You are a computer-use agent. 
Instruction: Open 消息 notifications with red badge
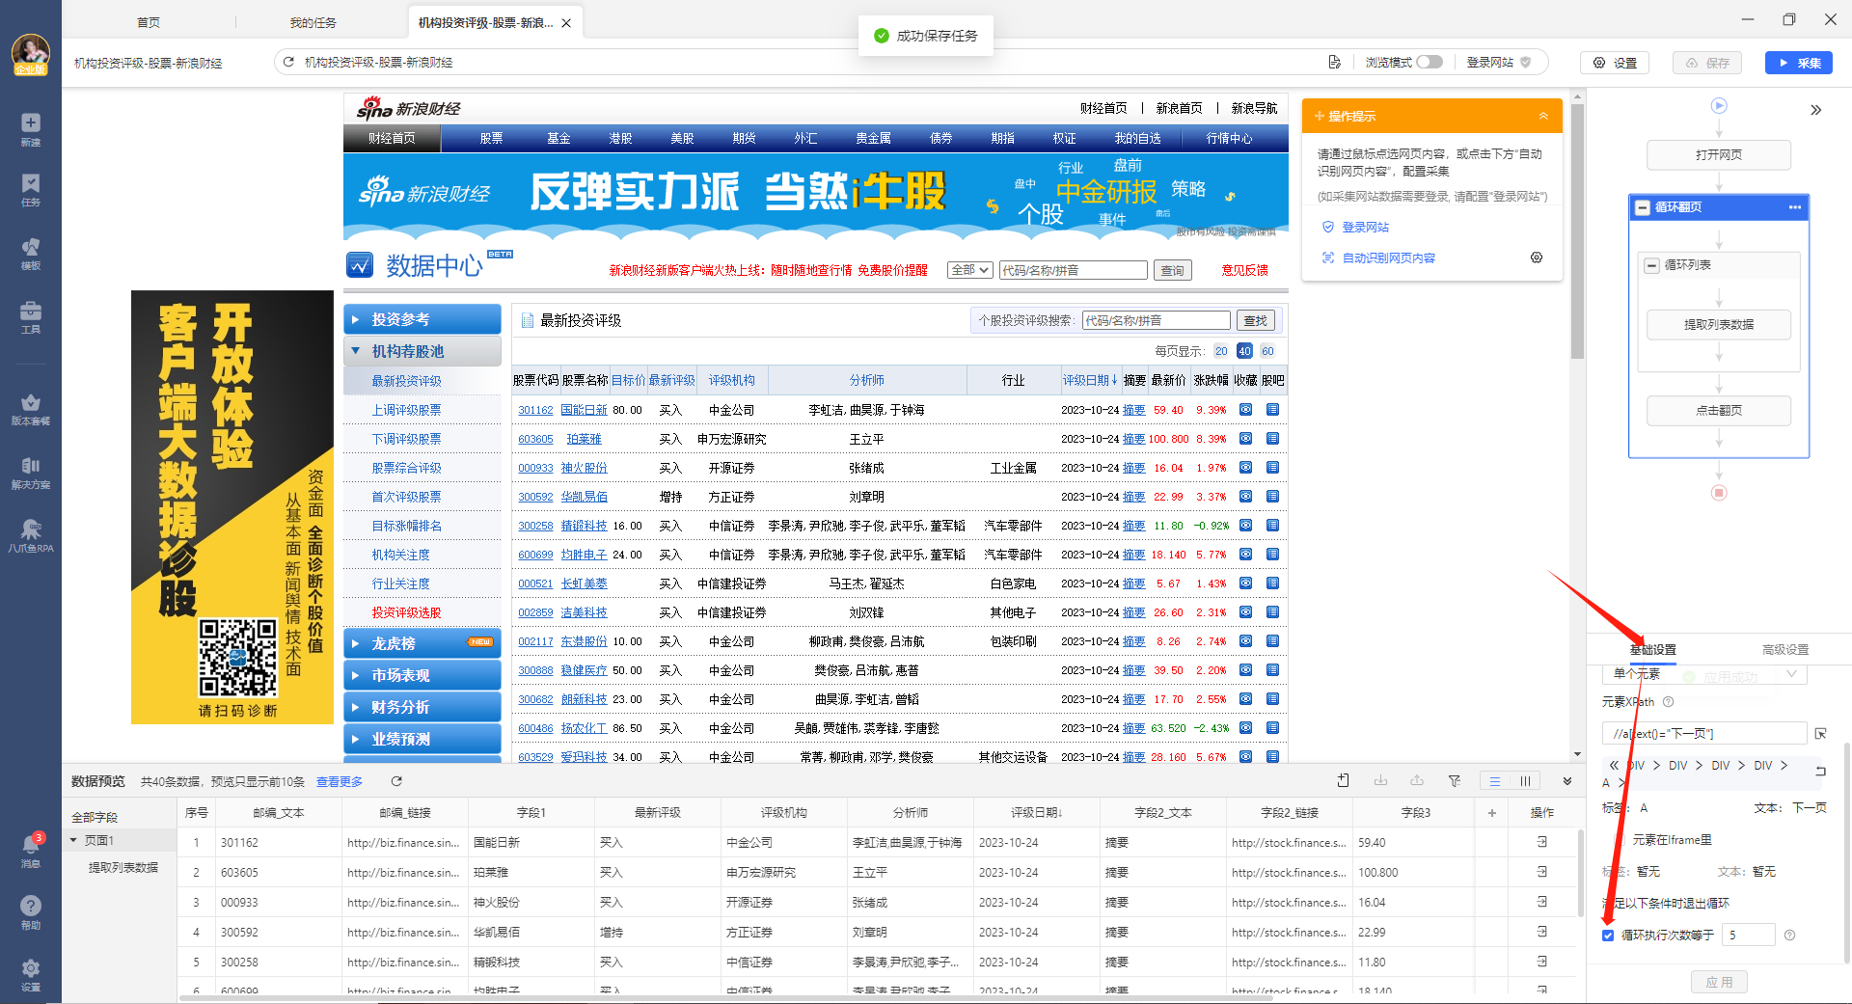click(31, 851)
